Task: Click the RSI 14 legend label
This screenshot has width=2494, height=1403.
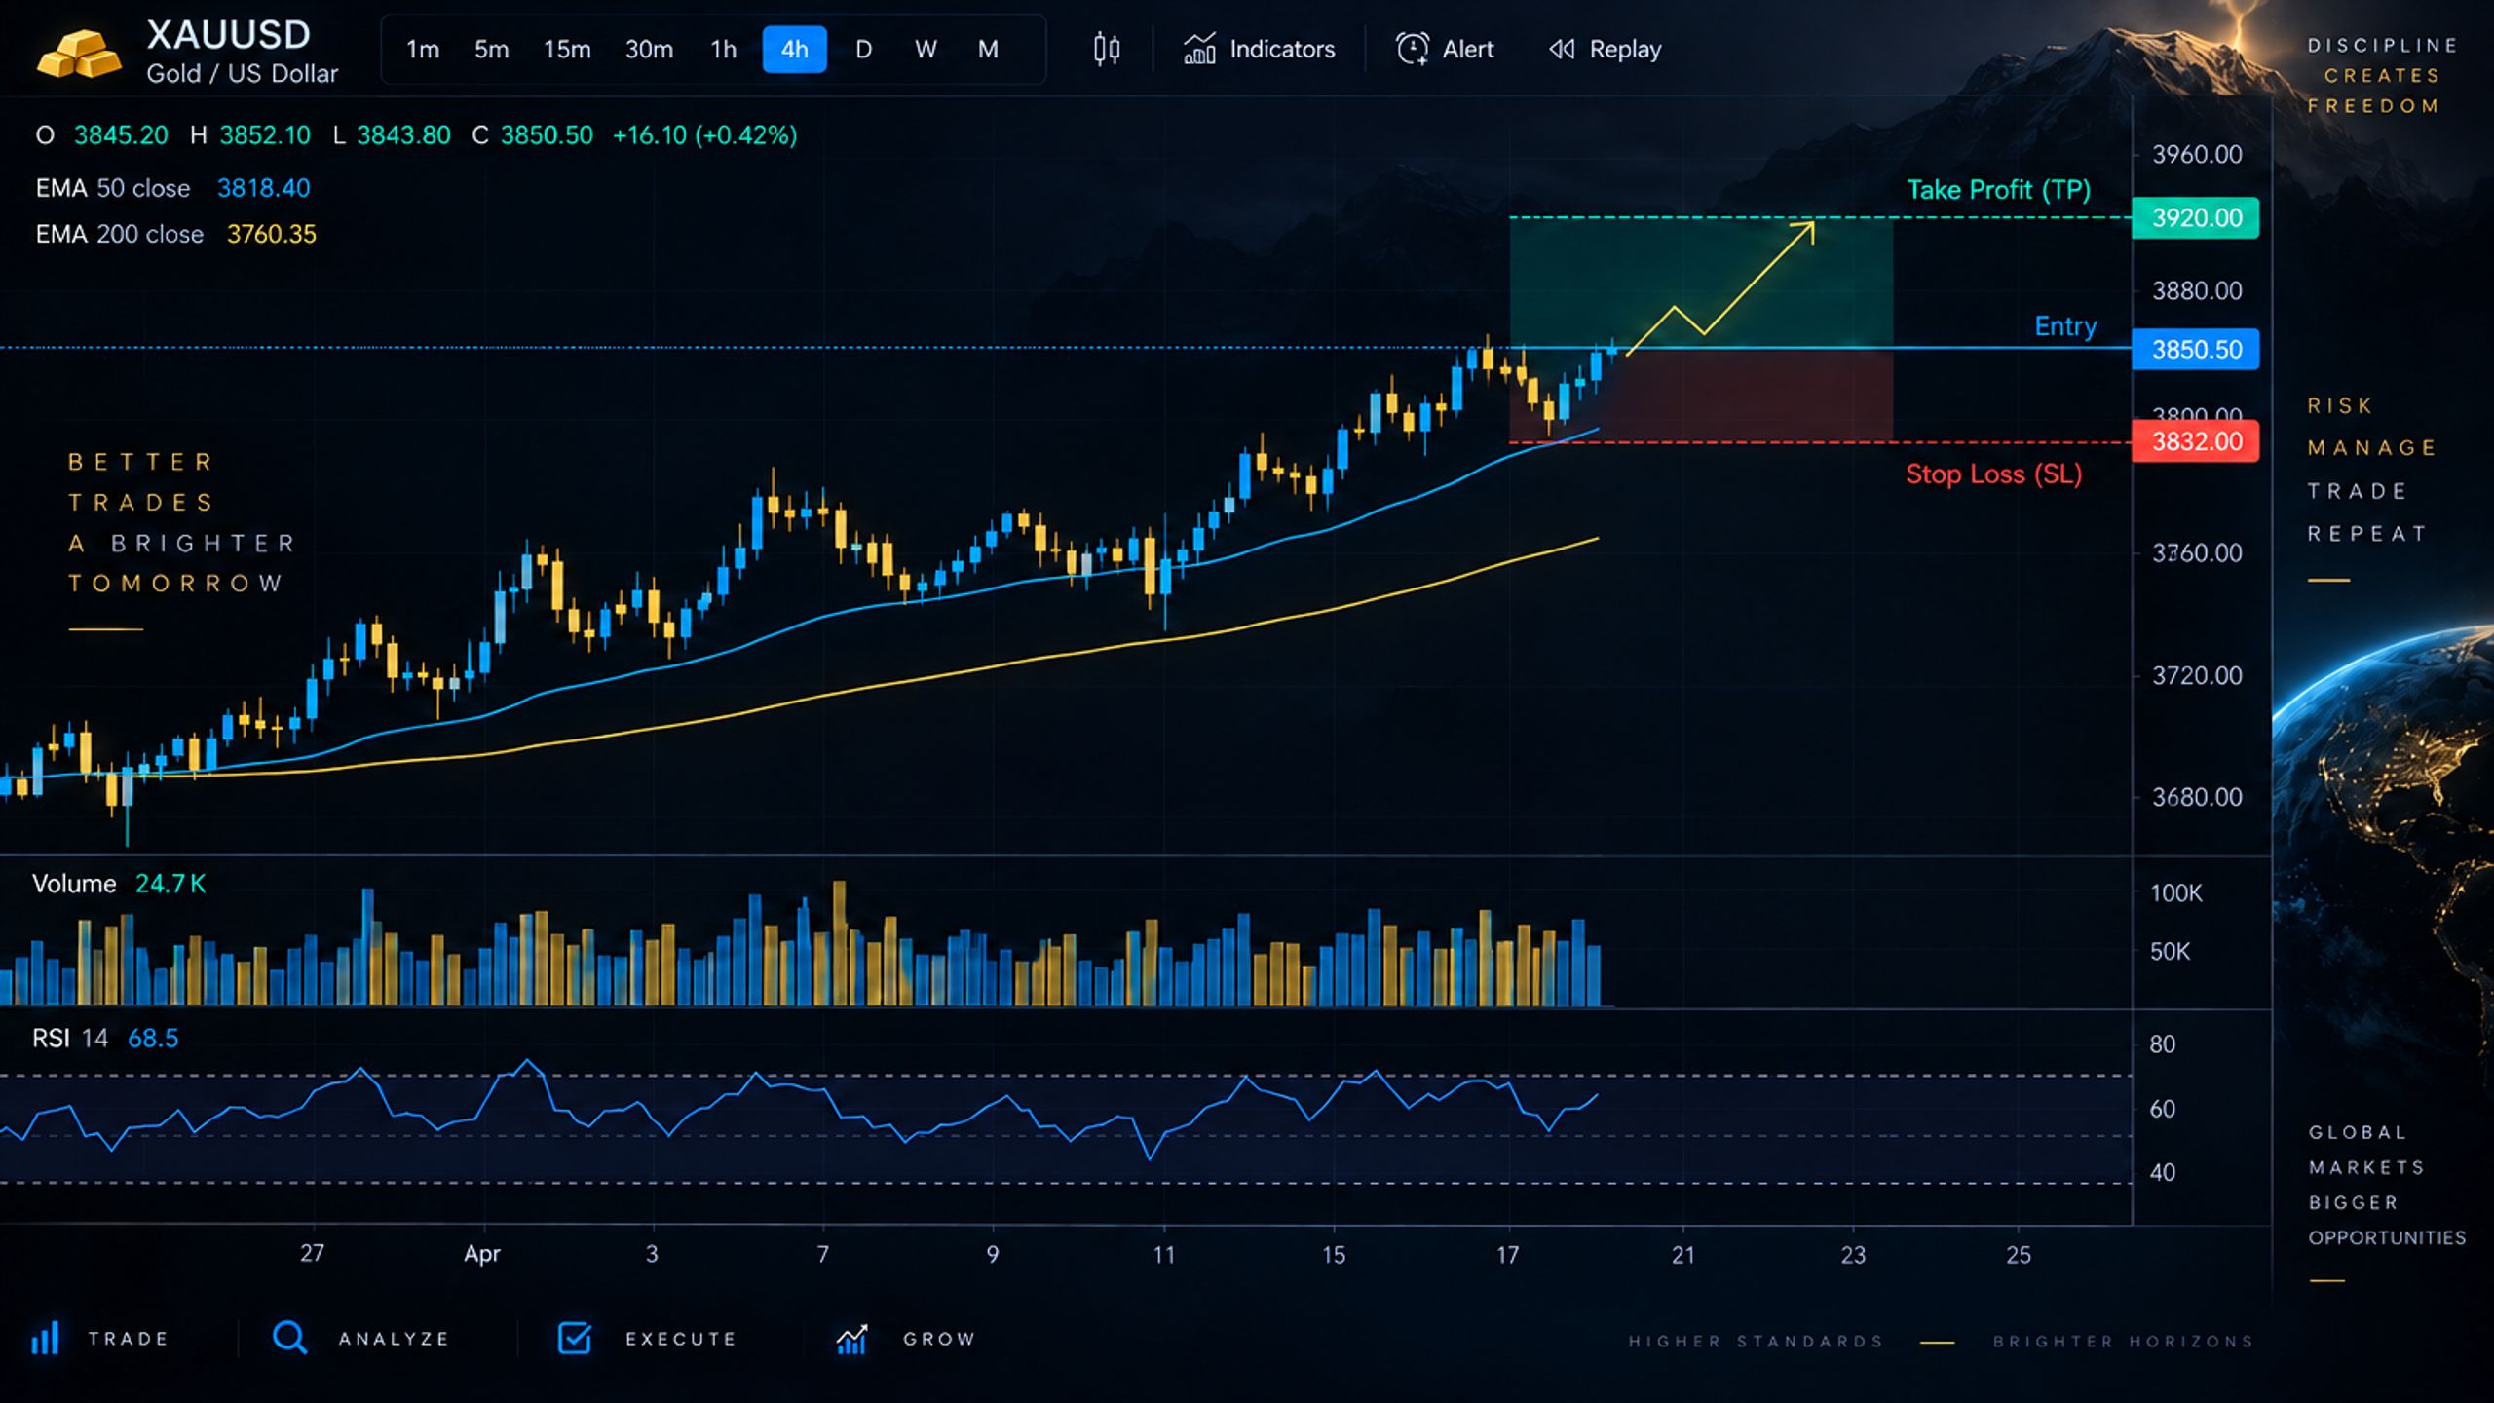Action: pos(70,1039)
